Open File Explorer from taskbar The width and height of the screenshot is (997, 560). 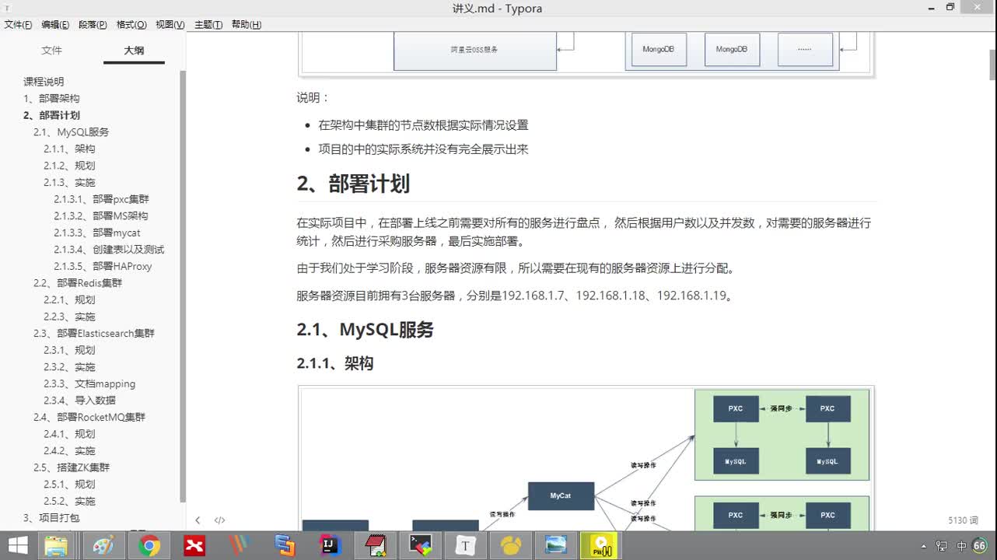[x=55, y=546]
